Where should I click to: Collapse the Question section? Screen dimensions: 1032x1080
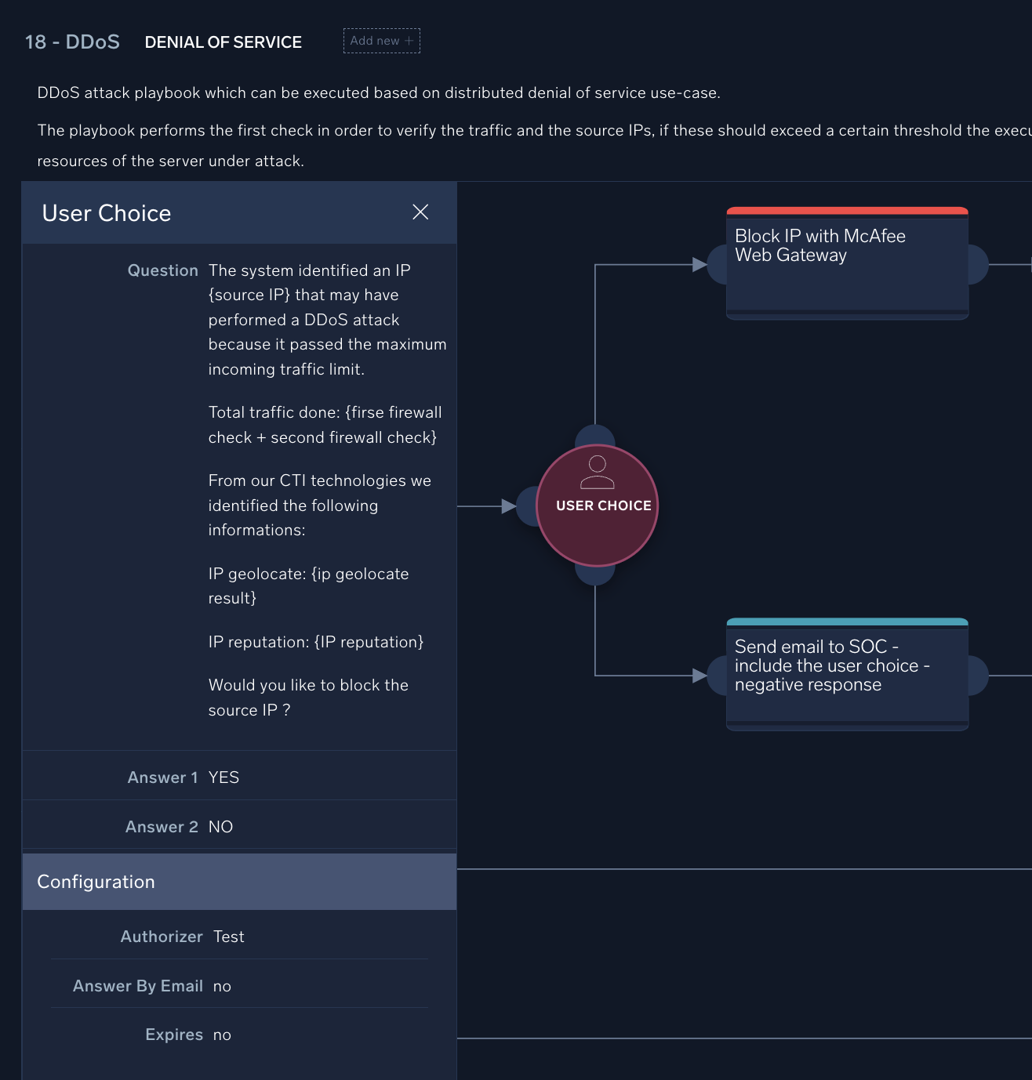click(x=163, y=270)
